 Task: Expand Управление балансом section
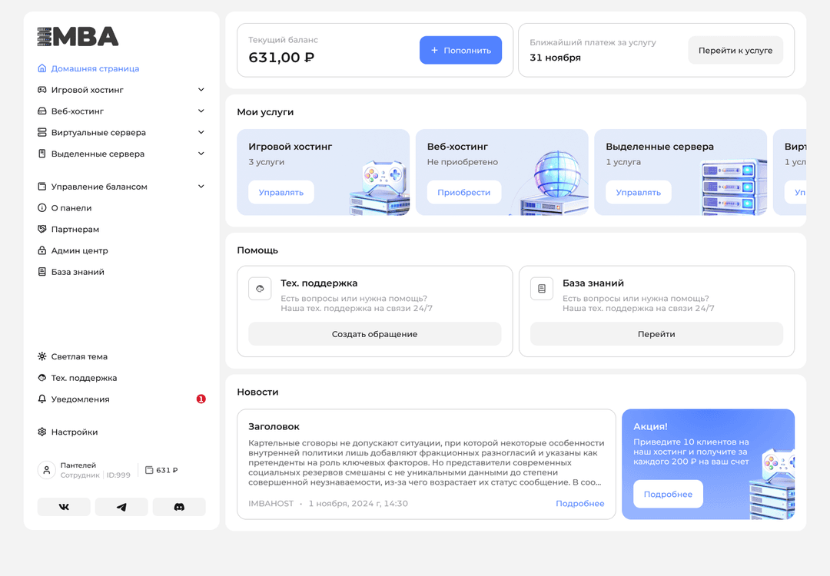[201, 187]
